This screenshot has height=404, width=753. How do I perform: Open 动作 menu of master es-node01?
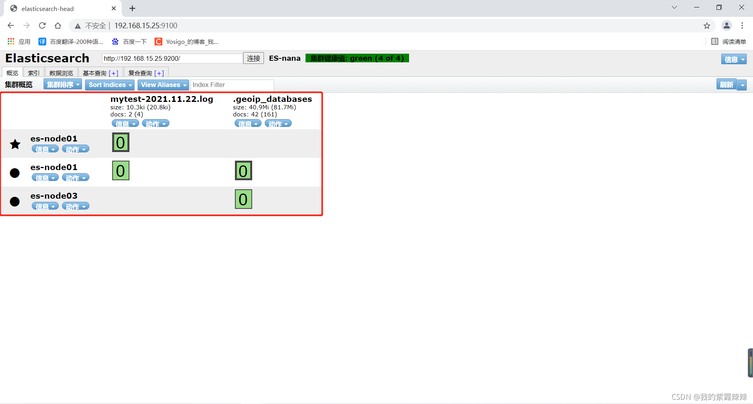tap(76, 149)
